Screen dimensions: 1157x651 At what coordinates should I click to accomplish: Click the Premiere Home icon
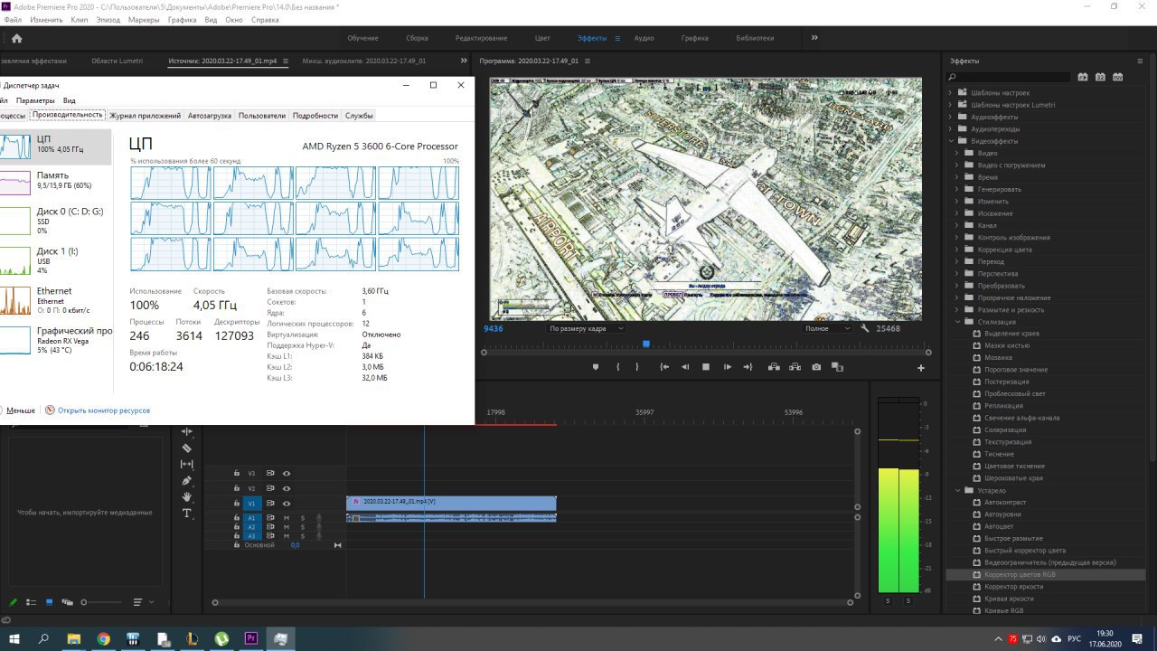point(16,38)
